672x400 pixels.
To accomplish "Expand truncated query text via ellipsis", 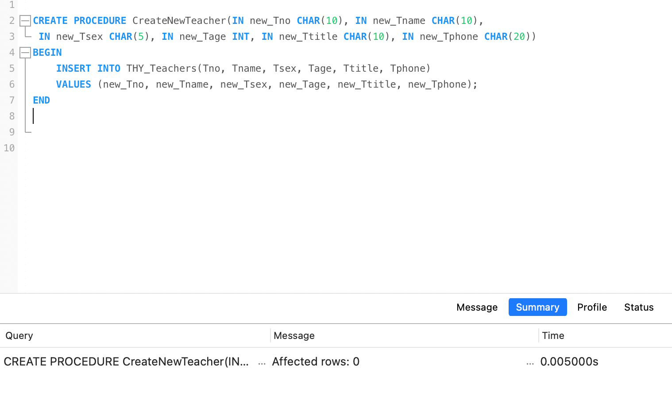I will pyautogui.click(x=262, y=362).
